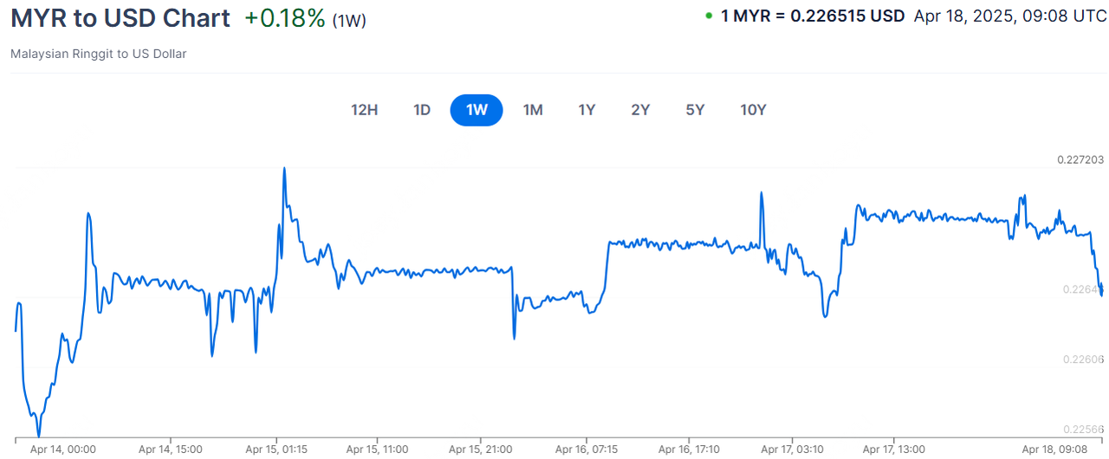Screen dimensions: 1109x459
Task: Click the Apr 14, 00:00 axis label
Action: (x=62, y=449)
